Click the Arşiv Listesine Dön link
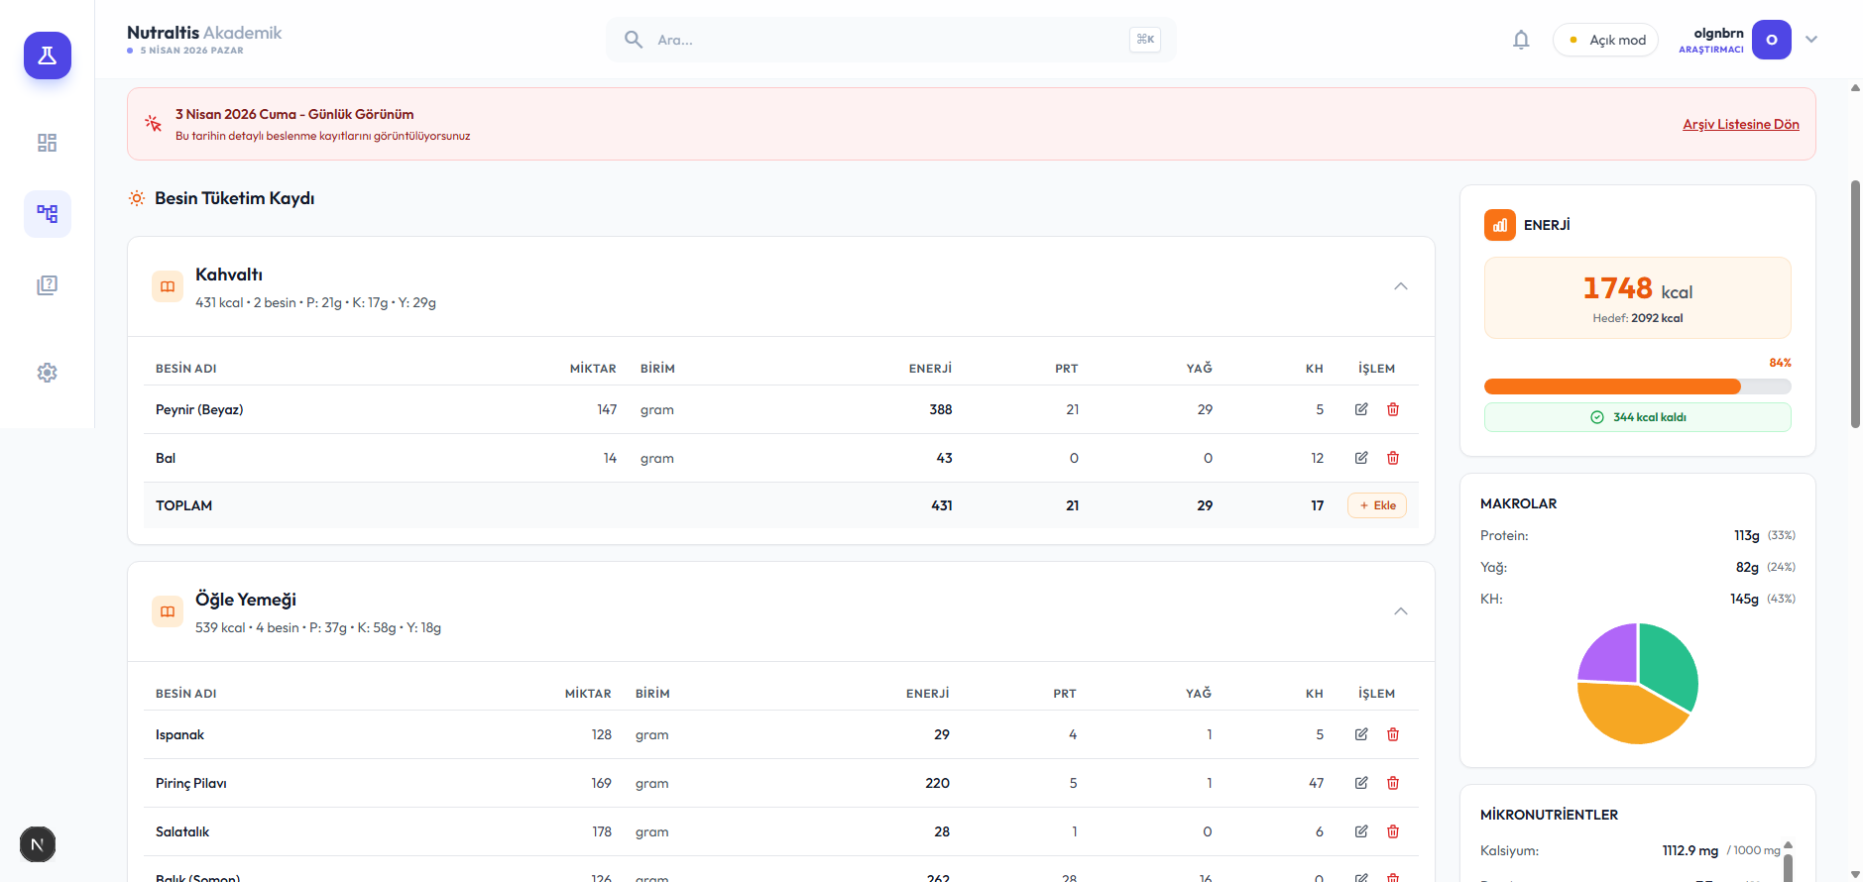The height and width of the screenshot is (882, 1863). click(x=1741, y=124)
